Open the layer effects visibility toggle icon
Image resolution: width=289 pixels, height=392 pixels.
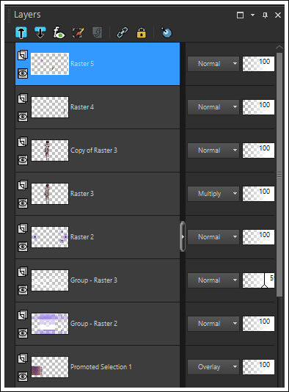pyautogui.click(x=59, y=32)
